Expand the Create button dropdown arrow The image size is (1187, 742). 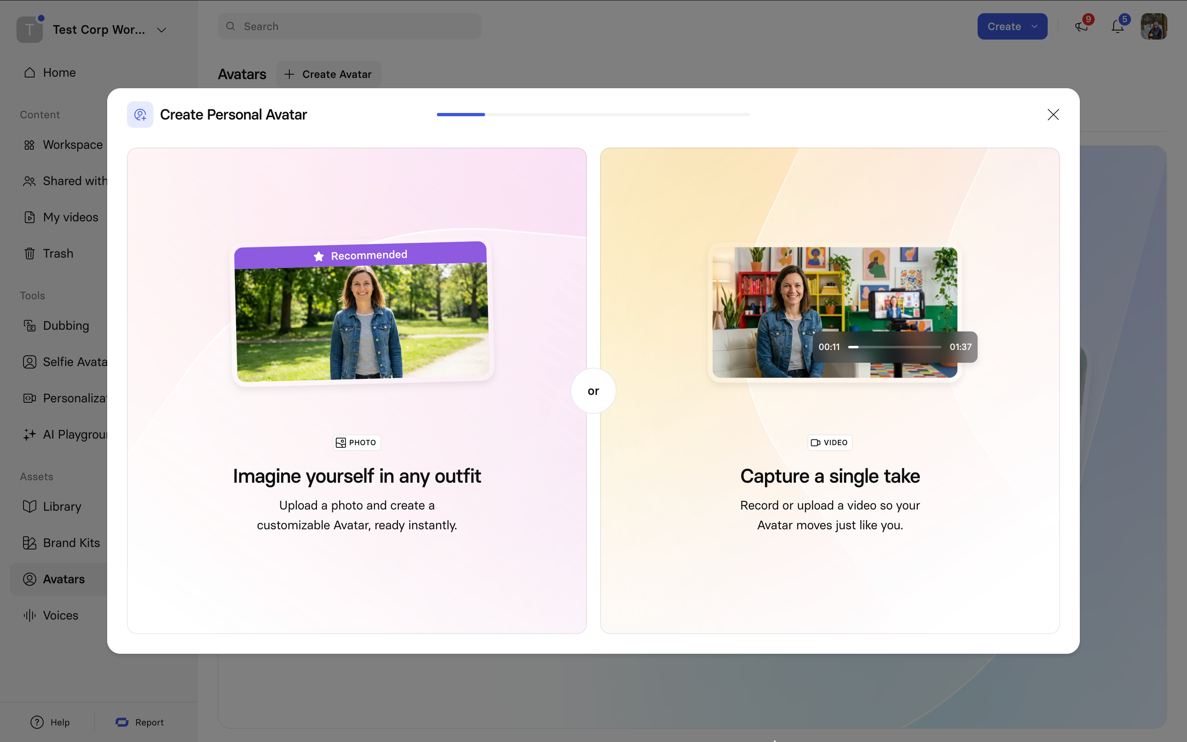pyautogui.click(x=1035, y=26)
